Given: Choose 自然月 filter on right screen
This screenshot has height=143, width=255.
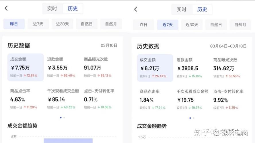Looking at the screenshot, I should pos(240,25).
